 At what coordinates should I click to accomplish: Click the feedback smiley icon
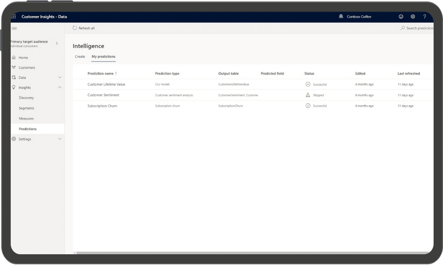pos(401,17)
